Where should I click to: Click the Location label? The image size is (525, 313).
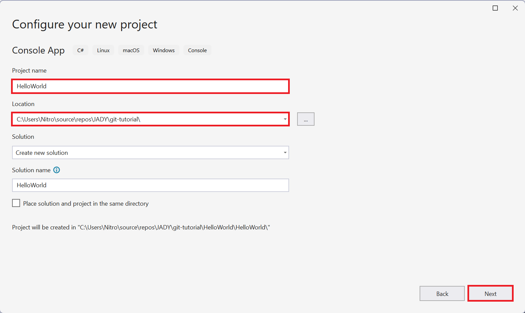tap(23, 104)
